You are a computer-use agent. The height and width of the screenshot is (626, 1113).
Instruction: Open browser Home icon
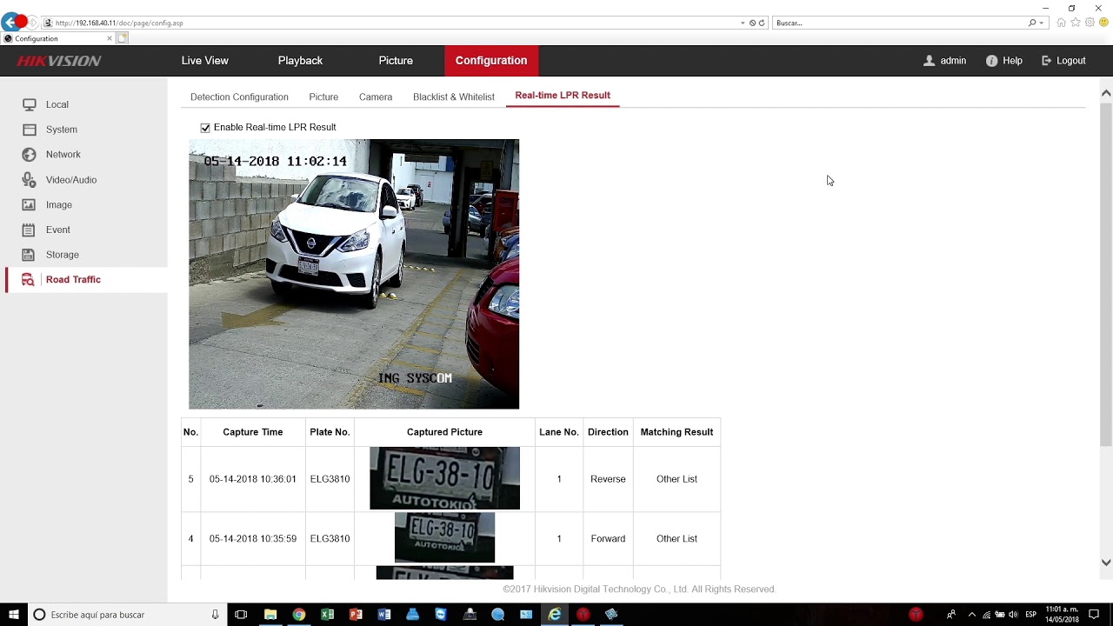coord(1061,23)
